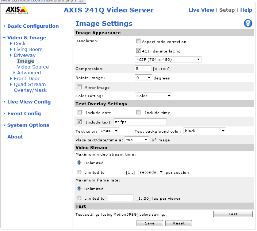Screen dimensions: 257x231
Task: Click the Test button
Action: pyautogui.click(x=233, y=214)
